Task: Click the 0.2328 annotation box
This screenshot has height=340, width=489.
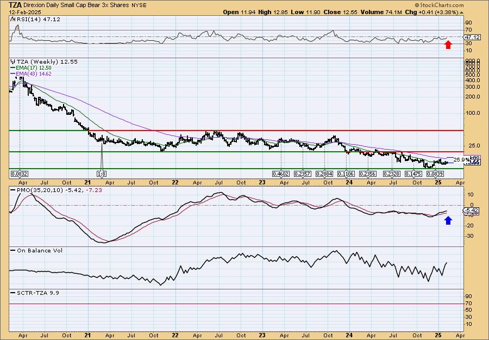Action: (x=392, y=174)
